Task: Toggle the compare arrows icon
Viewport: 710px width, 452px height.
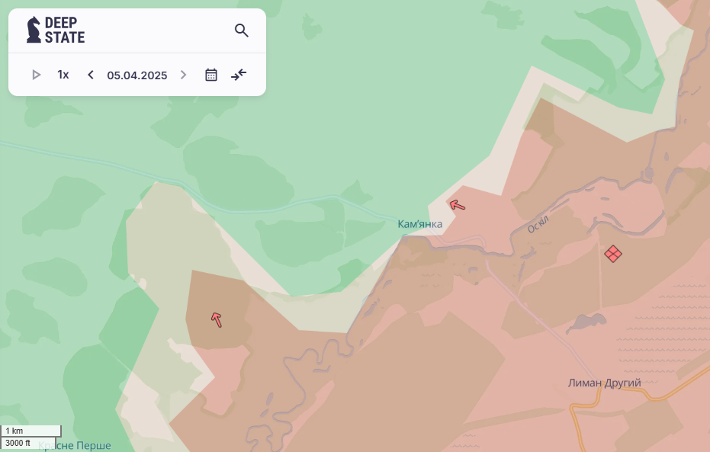Action: [239, 75]
